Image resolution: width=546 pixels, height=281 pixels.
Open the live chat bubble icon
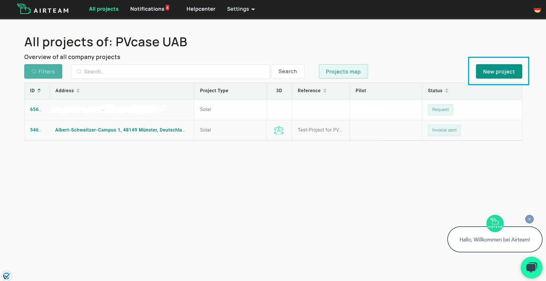coord(532,267)
